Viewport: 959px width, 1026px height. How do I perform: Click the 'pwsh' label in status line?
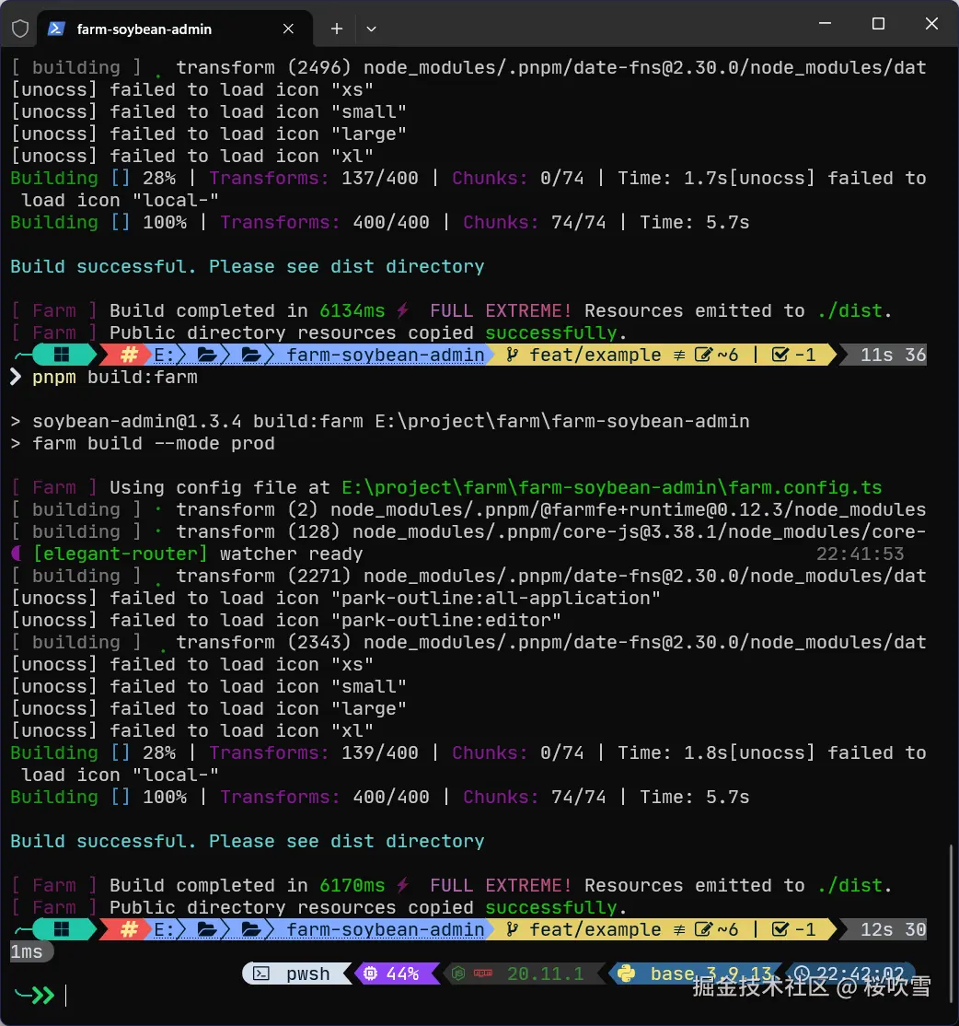pyautogui.click(x=308, y=974)
